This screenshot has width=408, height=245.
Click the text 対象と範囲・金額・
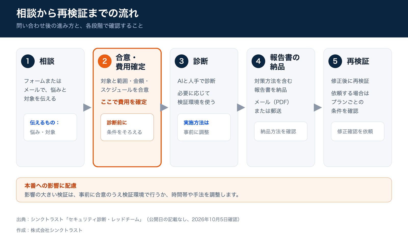[125, 85]
